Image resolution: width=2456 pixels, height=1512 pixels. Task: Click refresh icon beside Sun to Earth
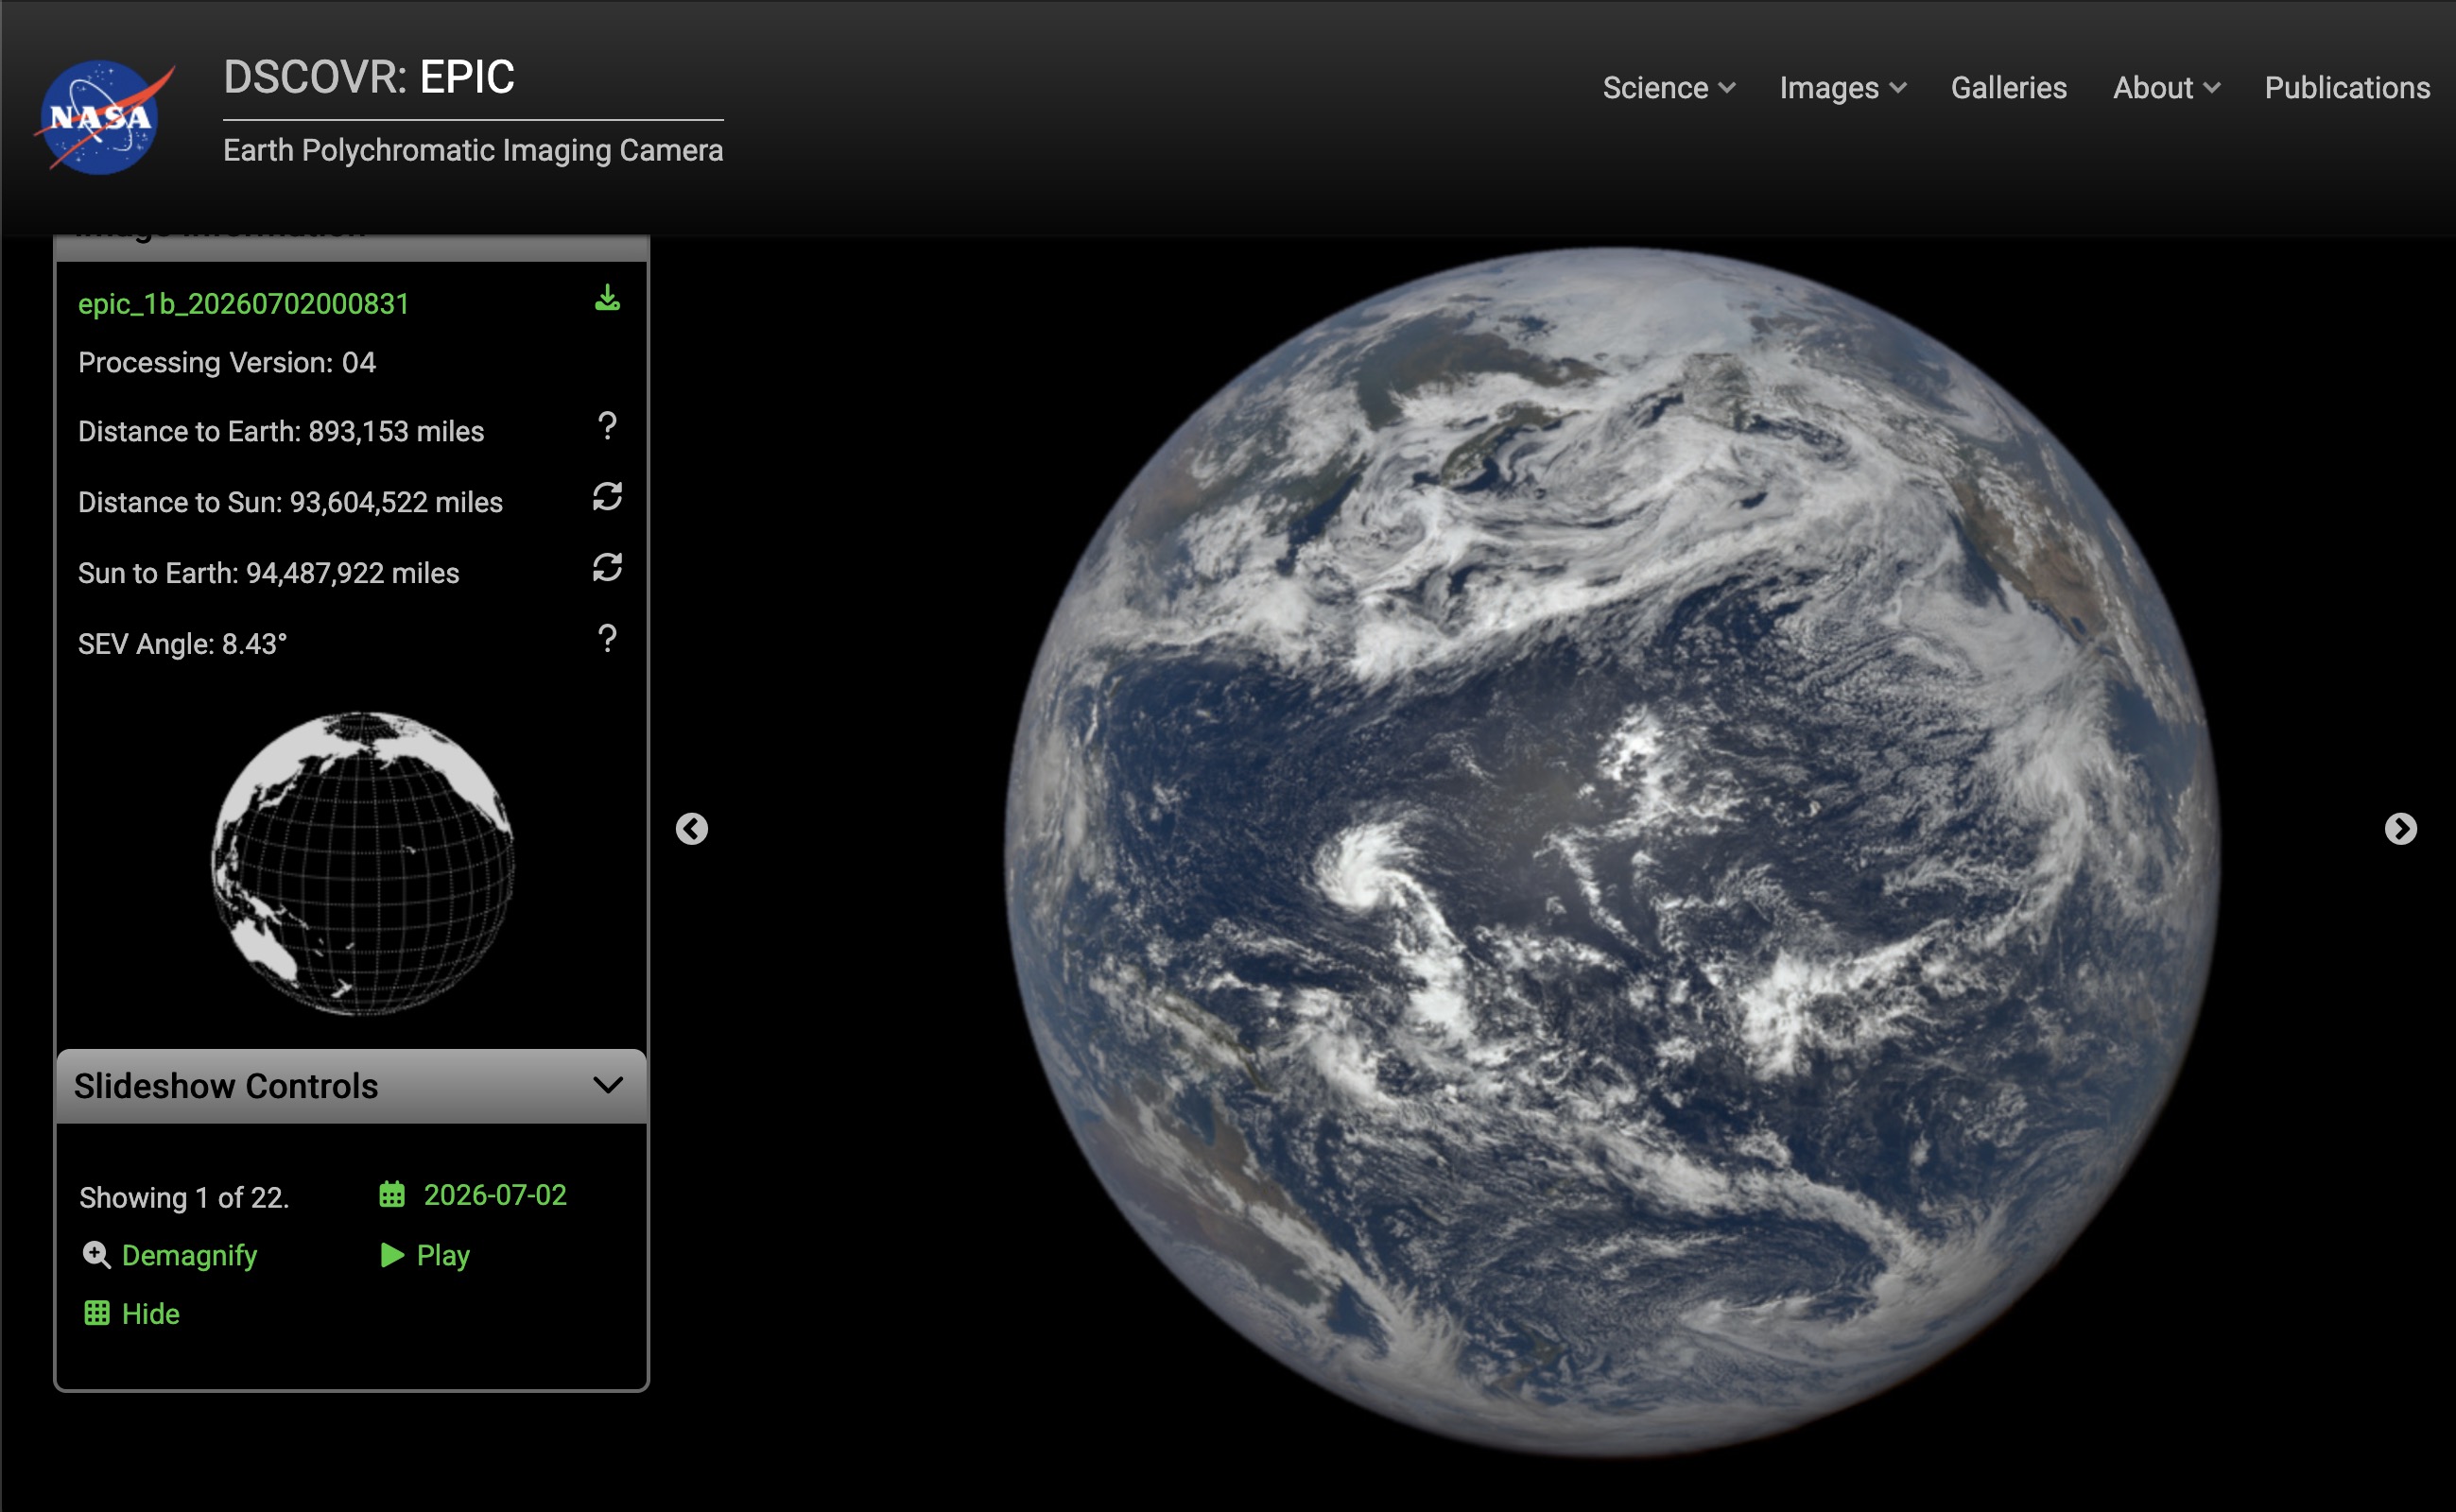pos(607,568)
